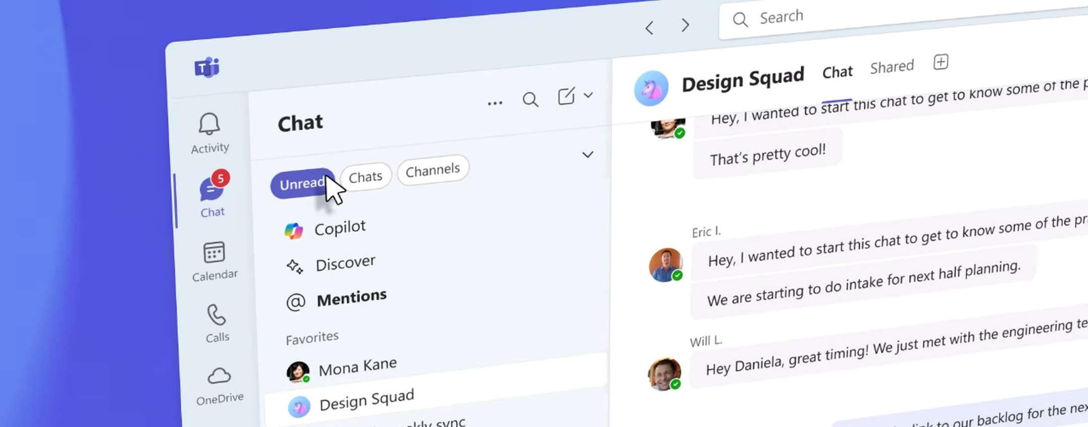Open Chat in the left rail
This screenshot has width=1088, height=427.
212,195
